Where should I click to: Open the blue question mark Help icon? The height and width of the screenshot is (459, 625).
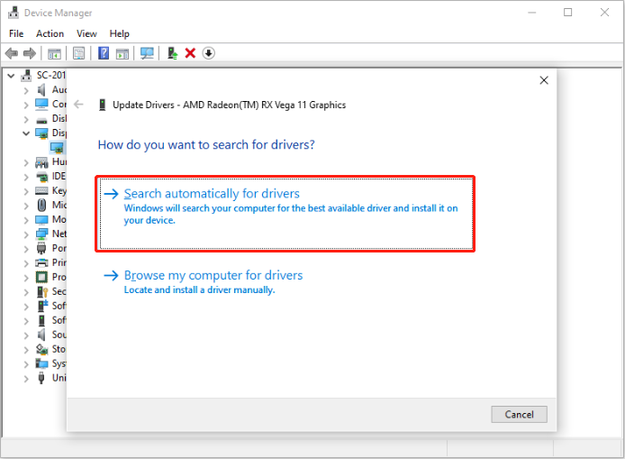pyautogui.click(x=104, y=53)
